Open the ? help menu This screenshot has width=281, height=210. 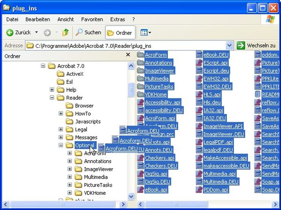134,19
